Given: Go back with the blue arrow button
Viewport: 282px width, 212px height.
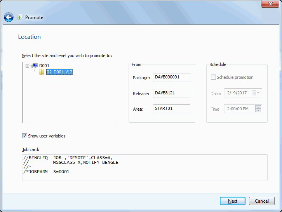Looking at the screenshot, I should point(9,17).
